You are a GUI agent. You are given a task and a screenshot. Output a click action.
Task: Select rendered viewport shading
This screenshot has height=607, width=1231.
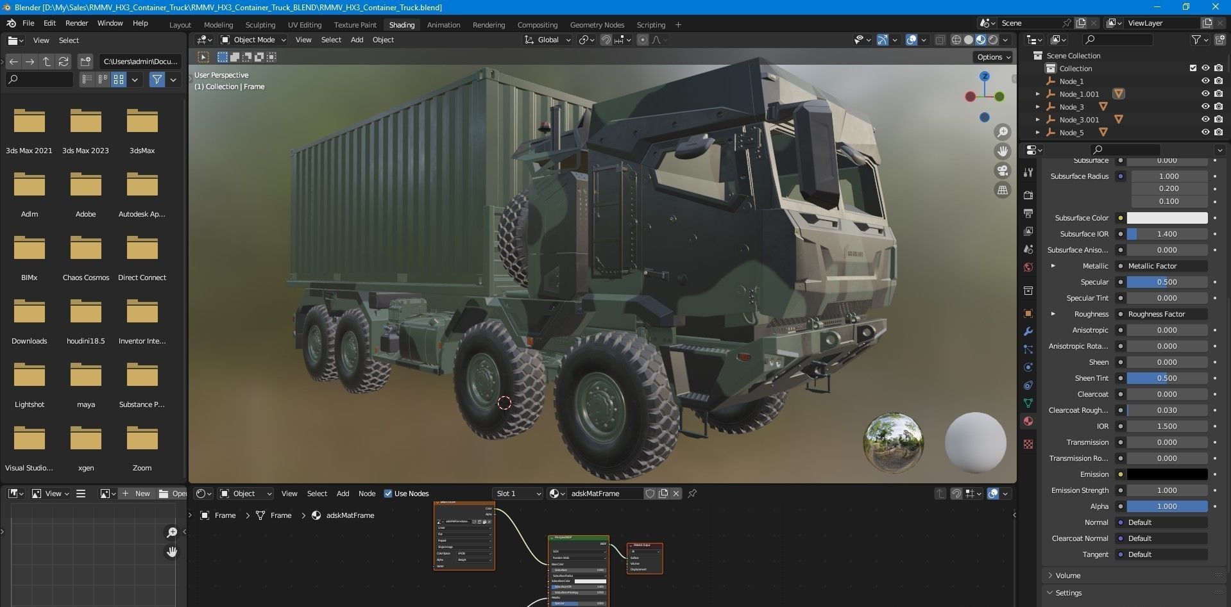click(x=993, y=40)
